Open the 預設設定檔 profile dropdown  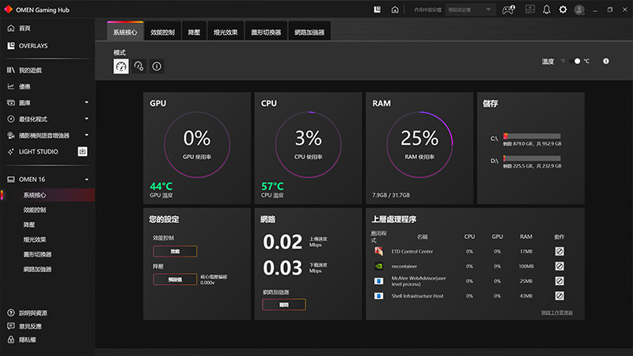point(471,9)
